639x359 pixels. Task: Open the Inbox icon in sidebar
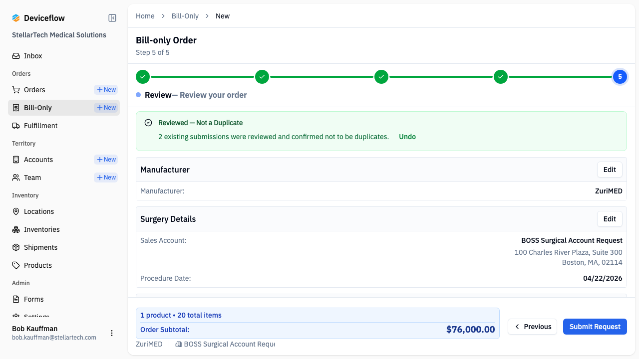[16, 56]
